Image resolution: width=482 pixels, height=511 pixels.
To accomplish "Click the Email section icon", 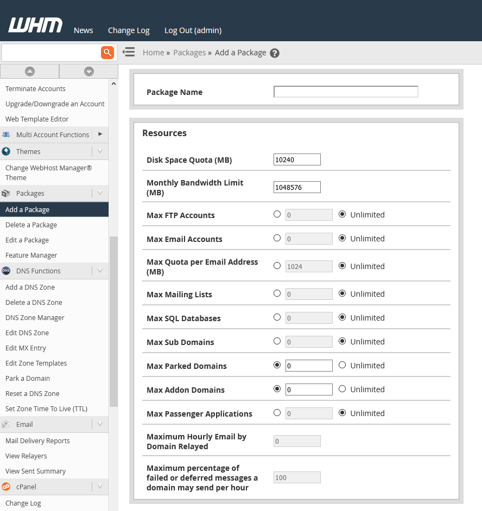I will (x=5, y=424).
